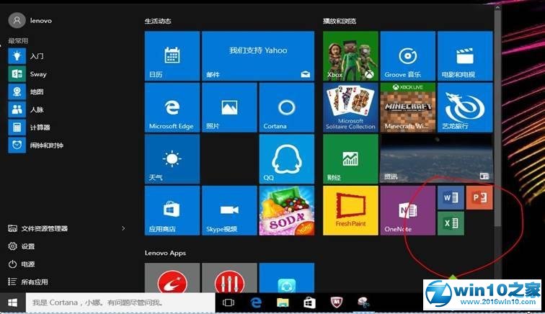The width and height of the screenshot is (545, 314).
Task: Open the Candy Crush Soda tile
Action: (x=286, y=210)
